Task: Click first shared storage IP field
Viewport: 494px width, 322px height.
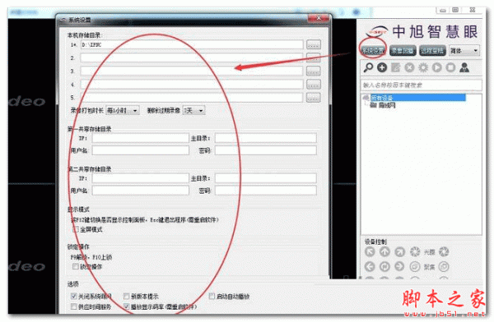Action: pos(141,138)
